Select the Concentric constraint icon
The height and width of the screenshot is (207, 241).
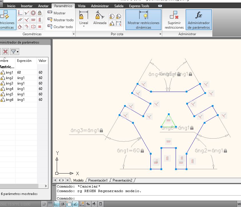(33, 13)
